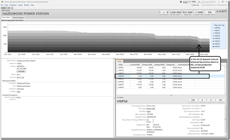Click the clock icon beside the date
This screenshot has width=230, height=140.
pos(181,2)
